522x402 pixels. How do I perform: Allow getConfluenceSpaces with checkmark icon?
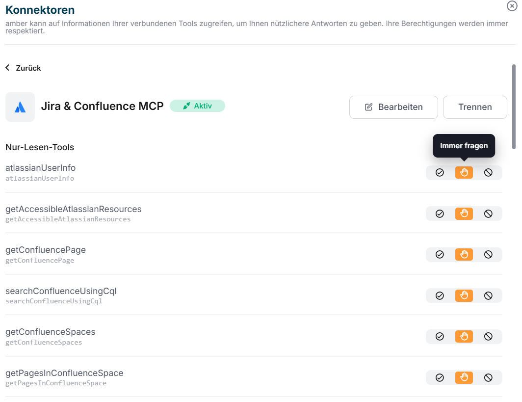440,336
